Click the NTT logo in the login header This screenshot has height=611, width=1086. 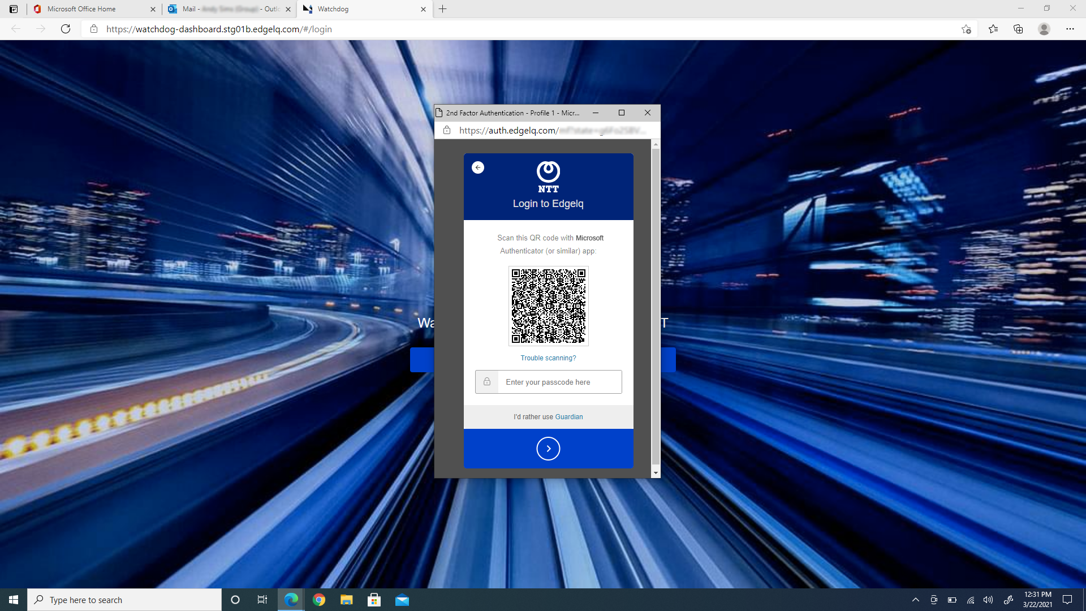[548, 177]
